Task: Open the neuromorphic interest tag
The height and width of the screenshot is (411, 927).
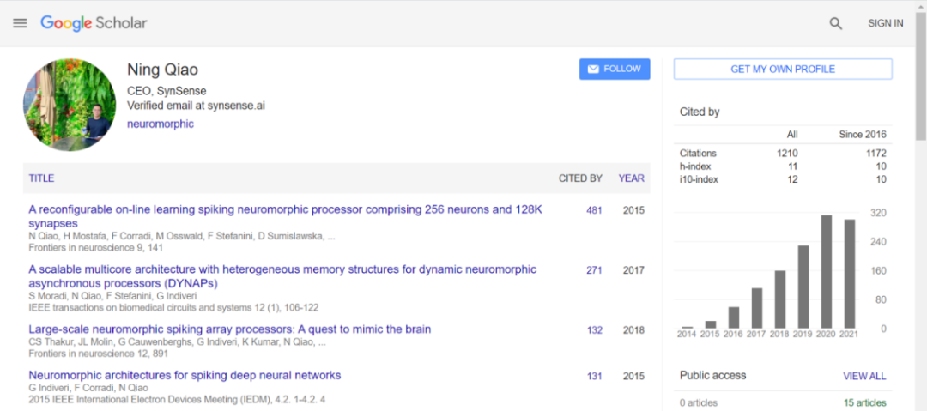Action: pyautogui.click(x=161, y=124)
